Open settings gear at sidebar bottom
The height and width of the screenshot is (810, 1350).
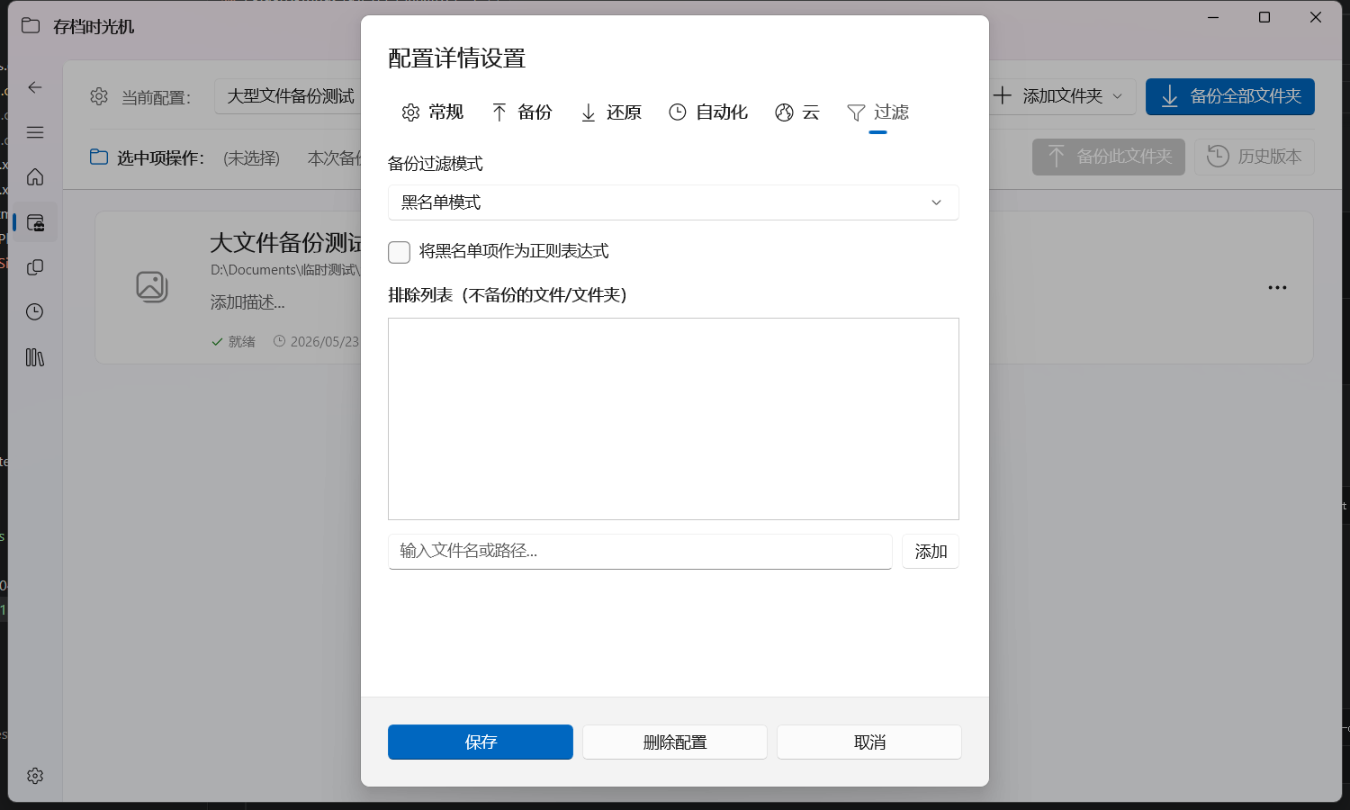(35, 776)
